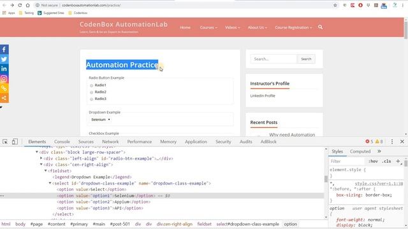This screenshot has width=408, height=229.
Task: Open the Instagram social icon
Action: [x=4, y=79]
